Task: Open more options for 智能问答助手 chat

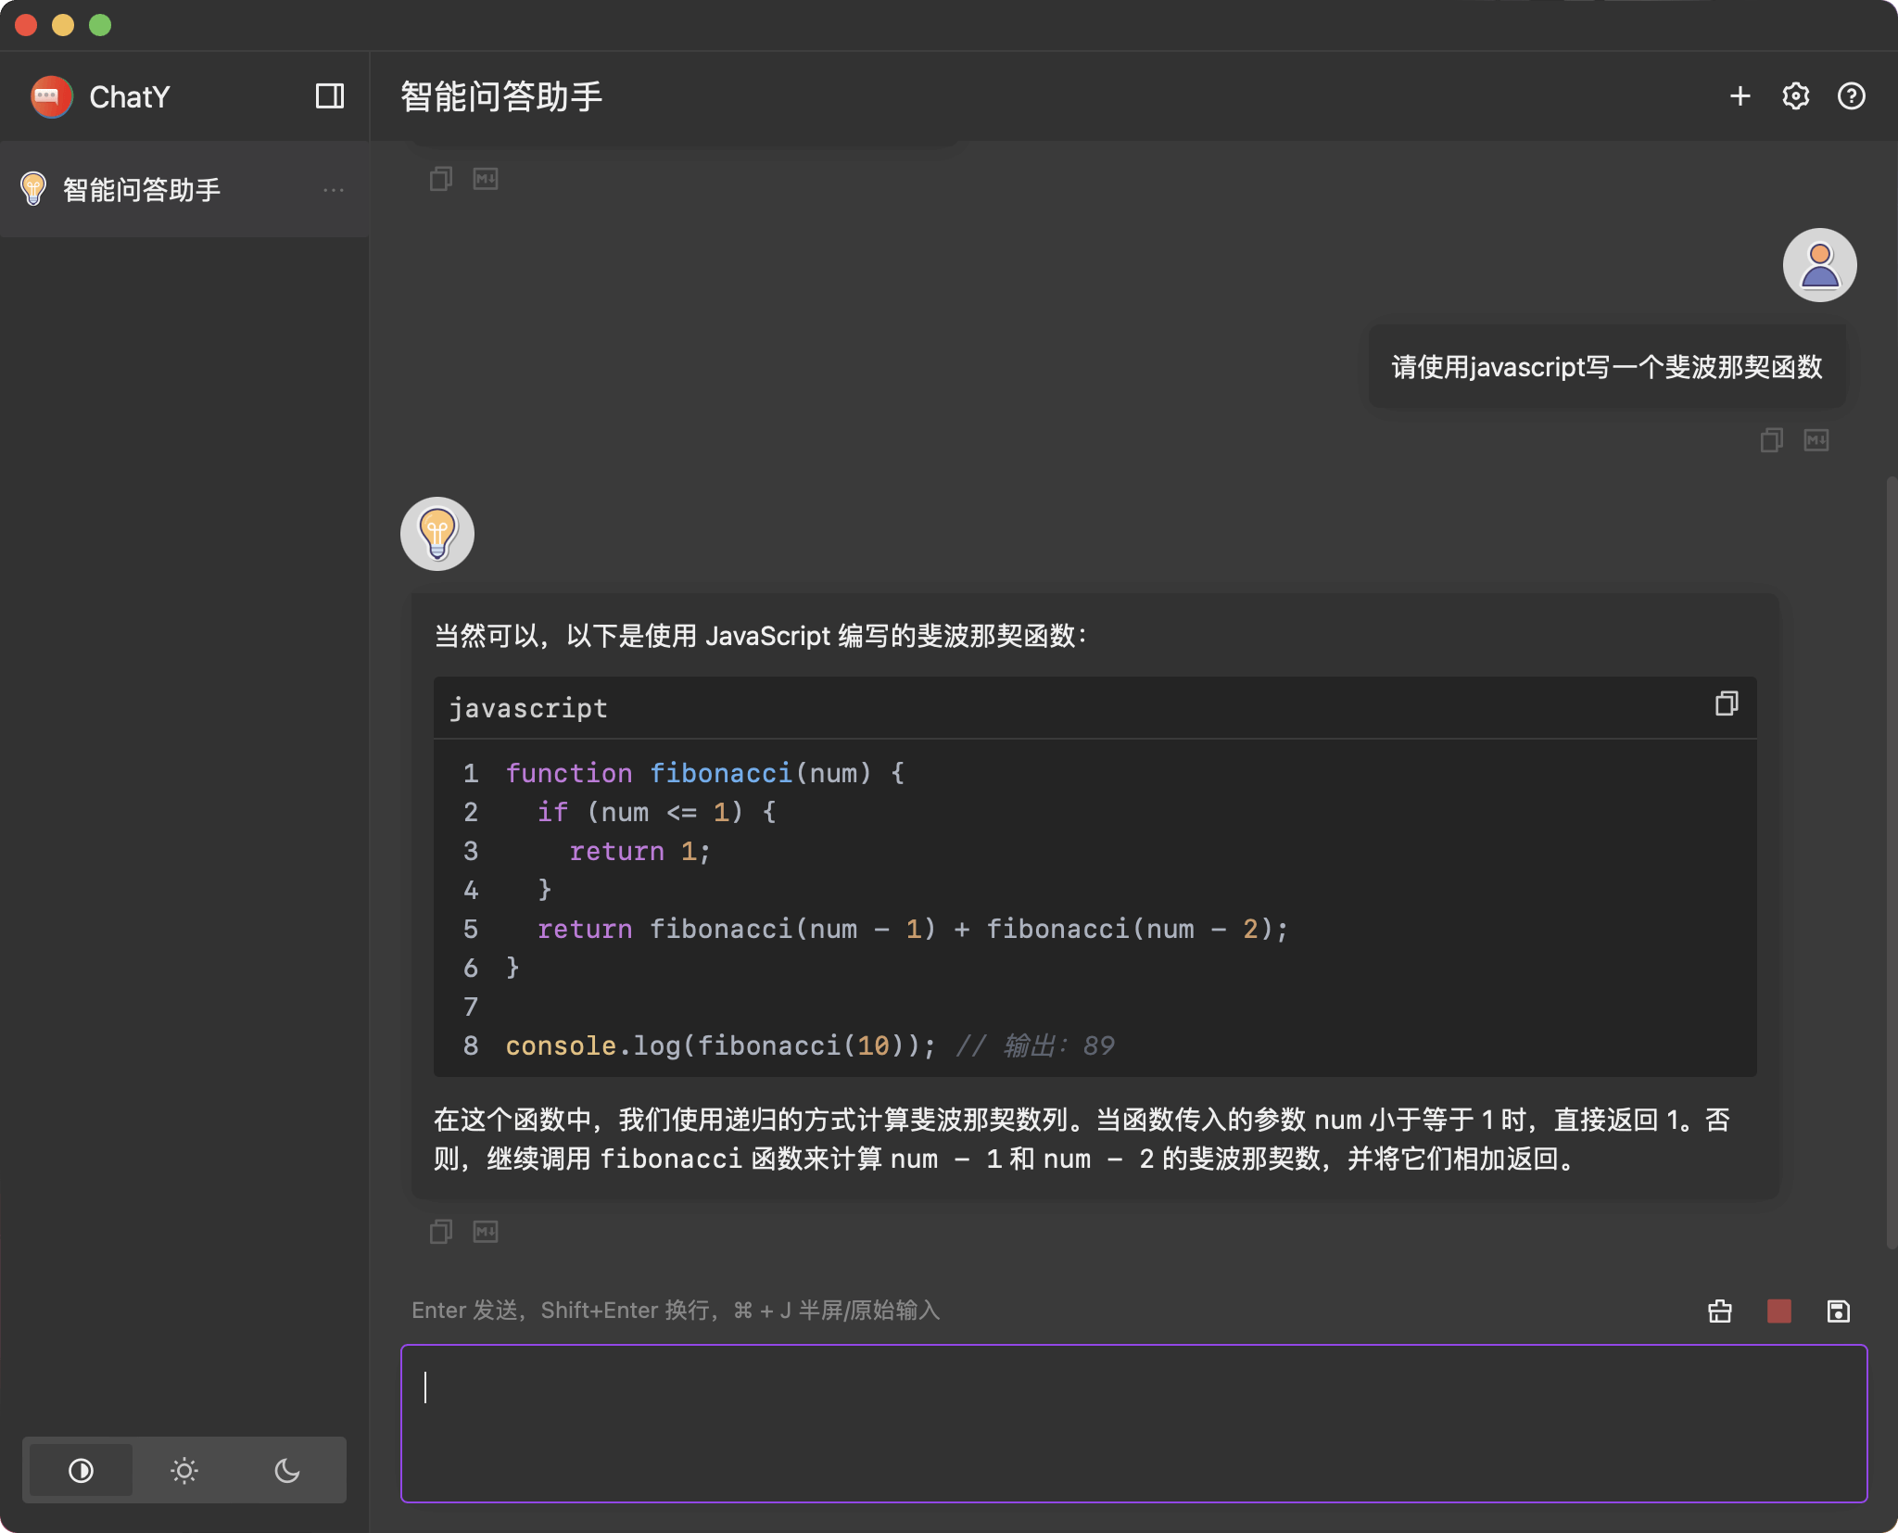Action: pos(334,190)
